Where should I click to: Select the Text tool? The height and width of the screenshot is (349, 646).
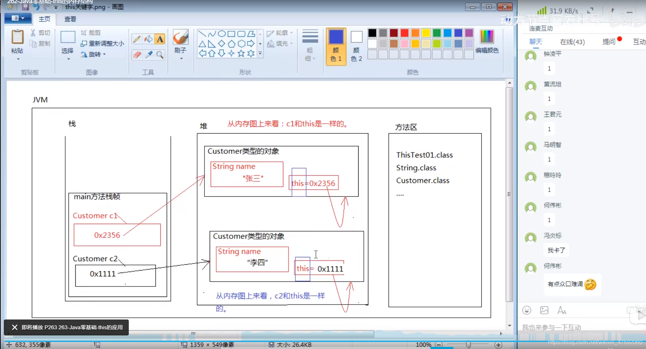(x=160, y=39)
